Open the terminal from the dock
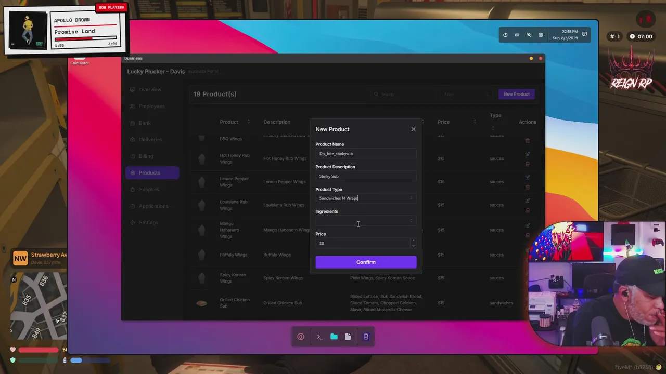The image size is (666, 374). 319,337
